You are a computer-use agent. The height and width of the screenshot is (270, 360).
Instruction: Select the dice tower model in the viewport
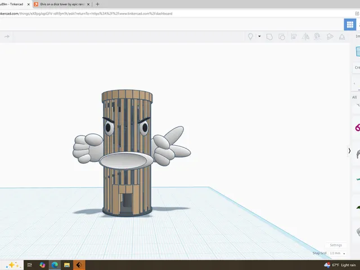click(x=127, y=153)
